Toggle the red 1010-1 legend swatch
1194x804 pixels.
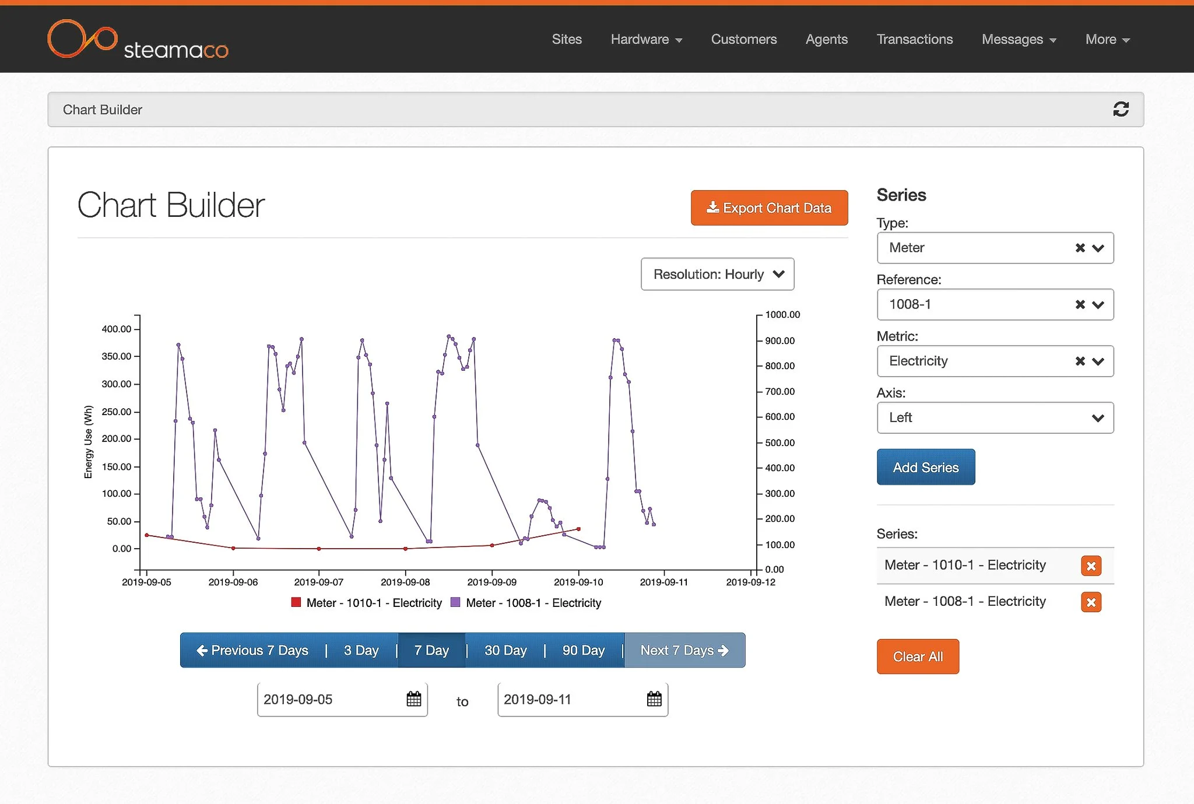tap(296, 602)
